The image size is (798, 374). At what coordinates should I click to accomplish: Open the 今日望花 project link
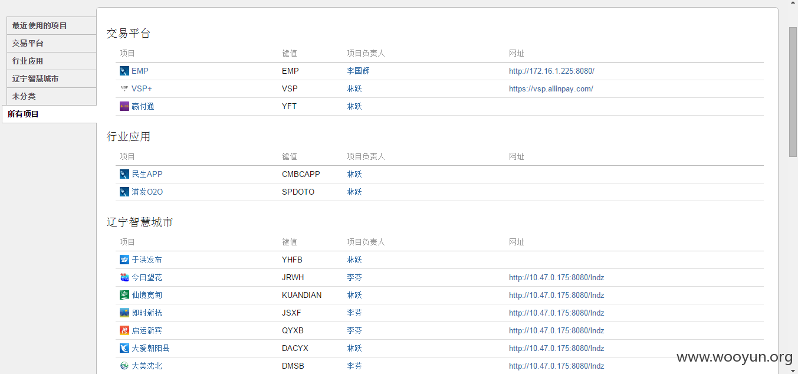coord(146,277)
